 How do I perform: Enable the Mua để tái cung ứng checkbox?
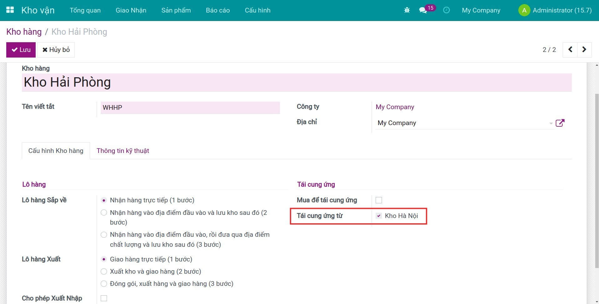[379, 200]
